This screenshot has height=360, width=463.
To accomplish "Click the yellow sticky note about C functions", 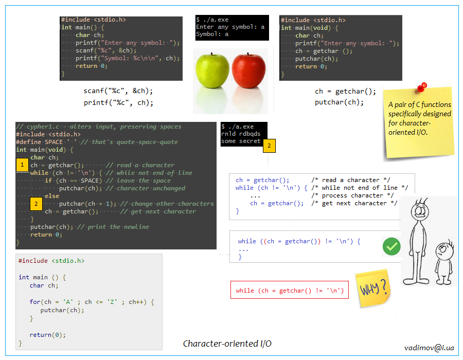I will pyautogui.click(x=419, y=122).
